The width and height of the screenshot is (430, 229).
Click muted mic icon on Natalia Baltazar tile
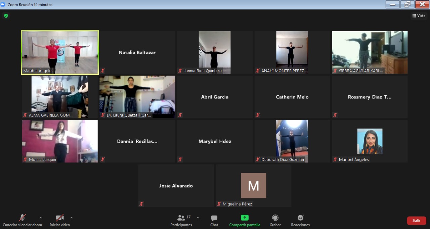tap(103, 71)
